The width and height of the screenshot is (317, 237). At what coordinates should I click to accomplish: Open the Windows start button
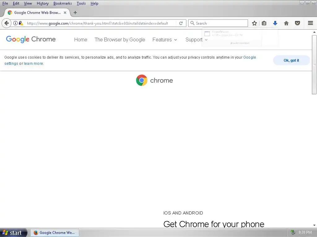click(14, 233)
